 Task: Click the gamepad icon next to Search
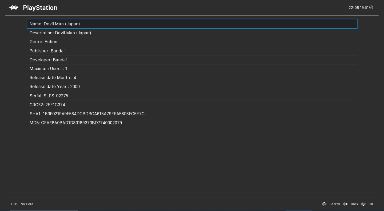point(324,204)
